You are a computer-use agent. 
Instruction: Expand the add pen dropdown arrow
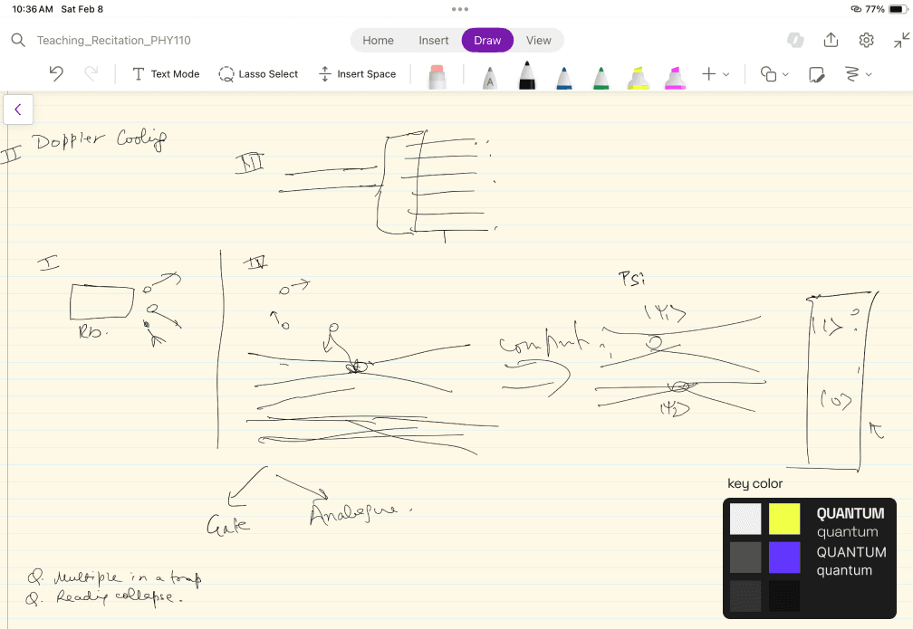pyautogui.click(x=726, y=74)
